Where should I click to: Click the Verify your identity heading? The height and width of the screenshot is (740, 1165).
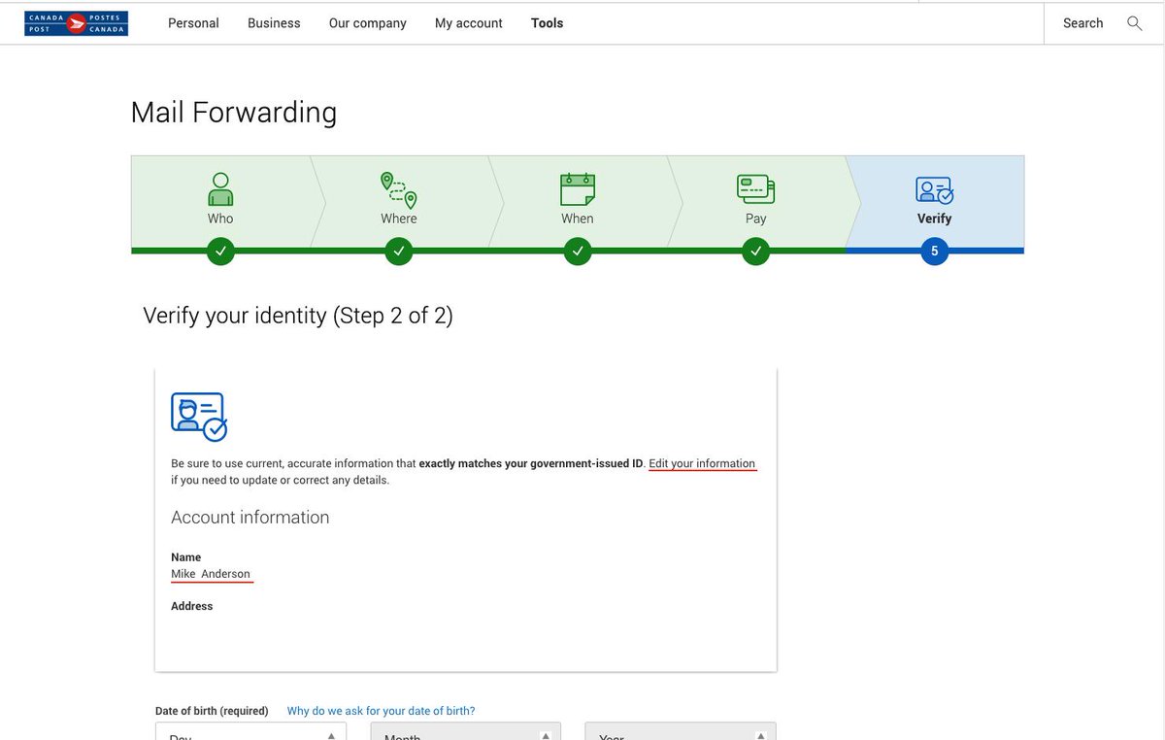(298, 316)
